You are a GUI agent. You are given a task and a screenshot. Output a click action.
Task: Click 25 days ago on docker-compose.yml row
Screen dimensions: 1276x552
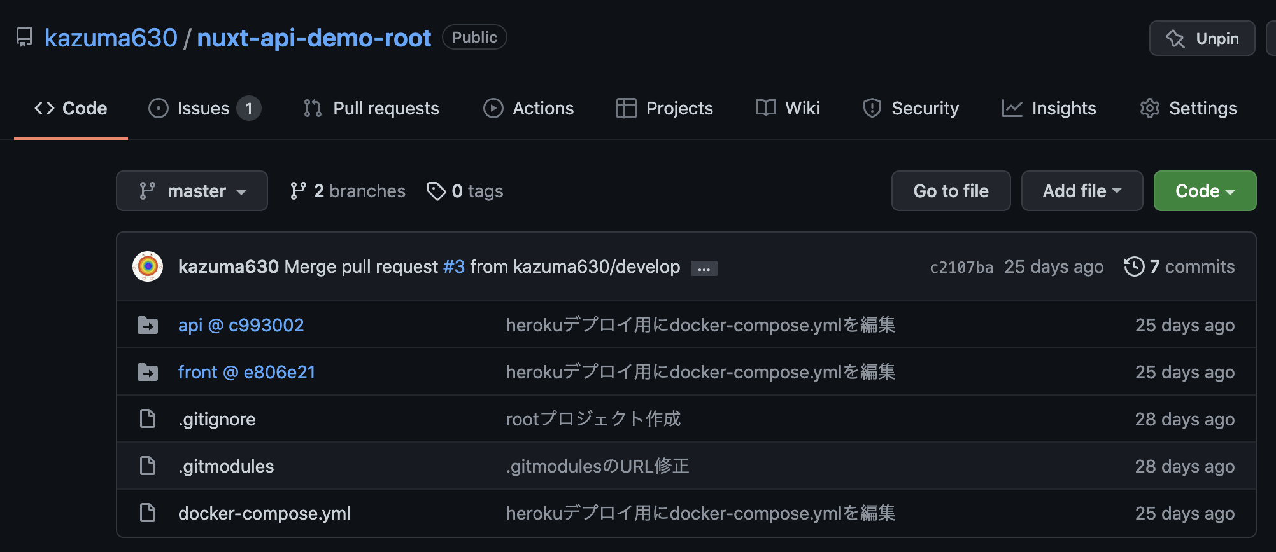click(x=1185, y=513)
